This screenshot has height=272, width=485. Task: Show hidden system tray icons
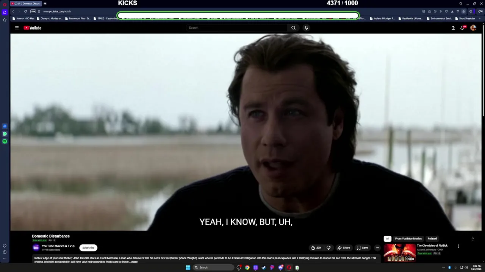pyautogui.click(x=443, y=267)
